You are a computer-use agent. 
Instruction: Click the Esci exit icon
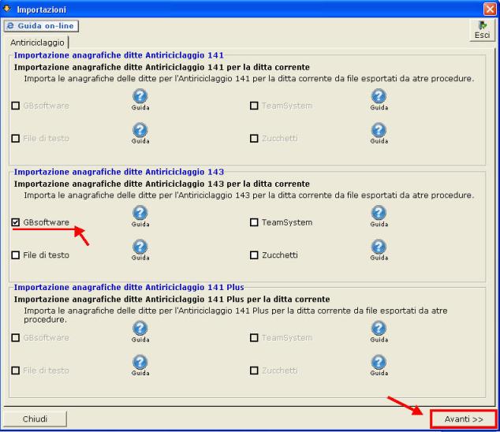[482, 30]
